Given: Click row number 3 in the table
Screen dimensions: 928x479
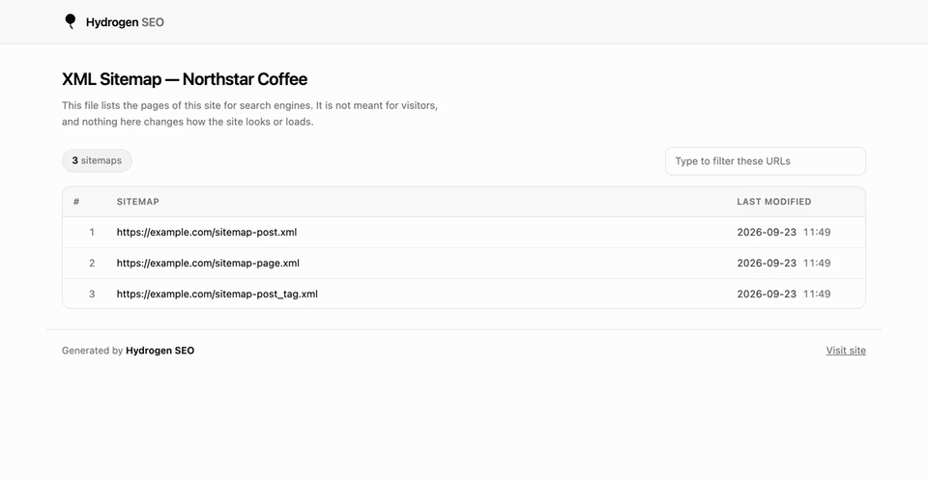Looking at the screenshot, I should tap(92, 294).
